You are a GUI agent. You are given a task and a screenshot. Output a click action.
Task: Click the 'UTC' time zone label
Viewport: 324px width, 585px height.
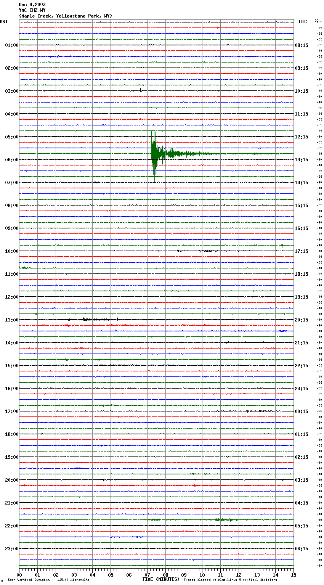tap(303, 22)
